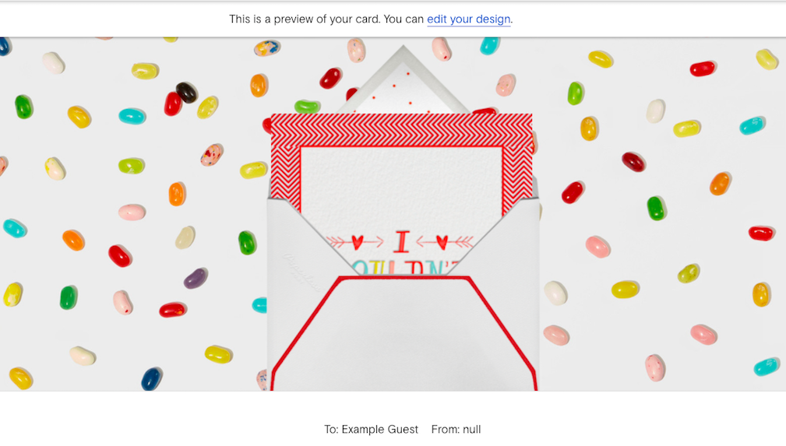Viewport: 786px width, 446px height.
Task: Click the embossed logo on the envelope
Action: [x=301, y=272]
